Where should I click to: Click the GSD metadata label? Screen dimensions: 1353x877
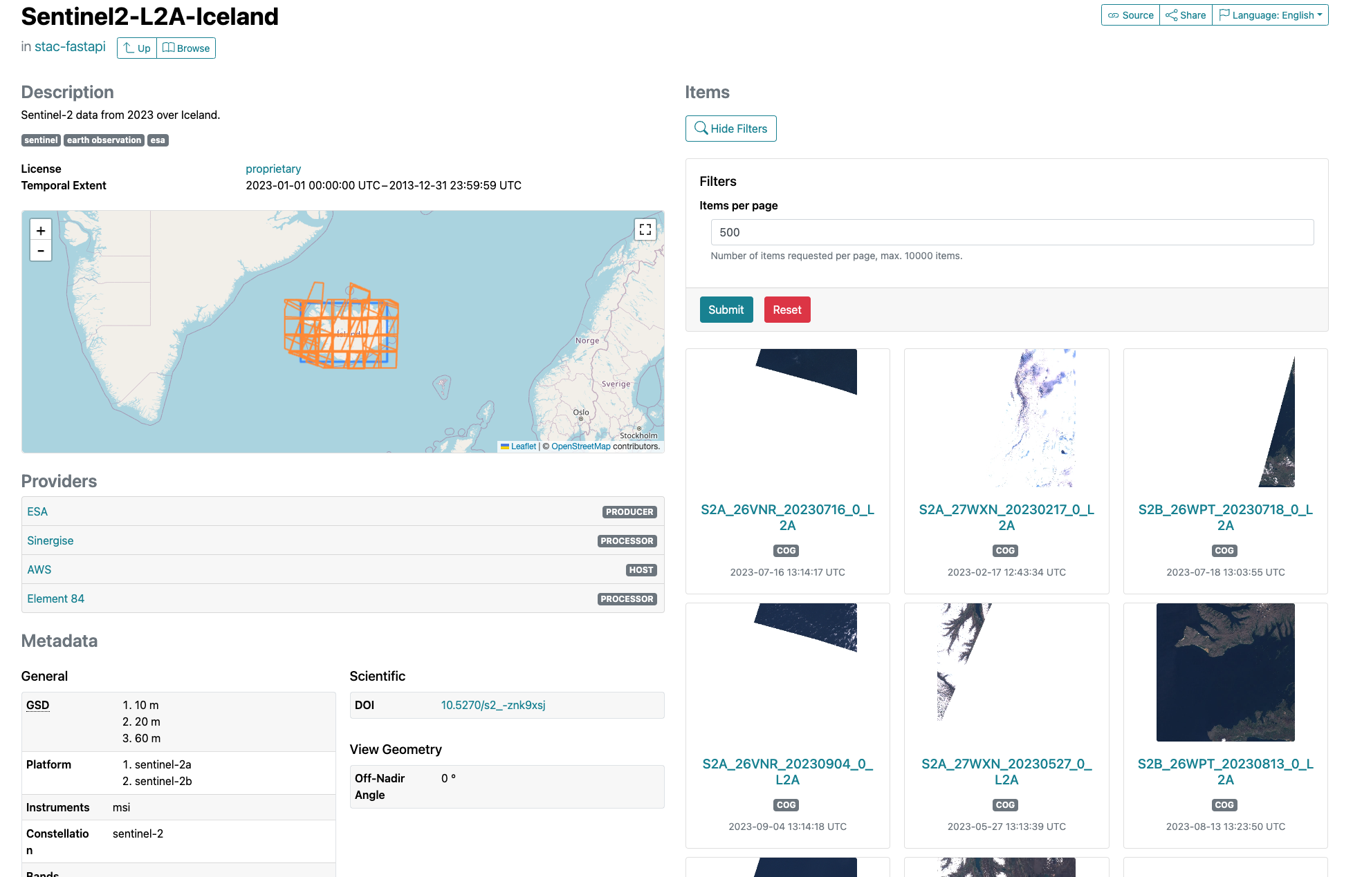tap(38, 705)
